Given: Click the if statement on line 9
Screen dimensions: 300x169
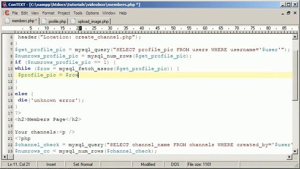Looking at the screenshot, I should (x=65, y=62).
